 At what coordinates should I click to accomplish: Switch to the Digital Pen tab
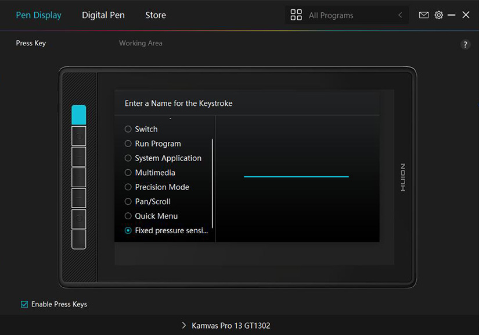pyautogui.click(x=103, y=15)
